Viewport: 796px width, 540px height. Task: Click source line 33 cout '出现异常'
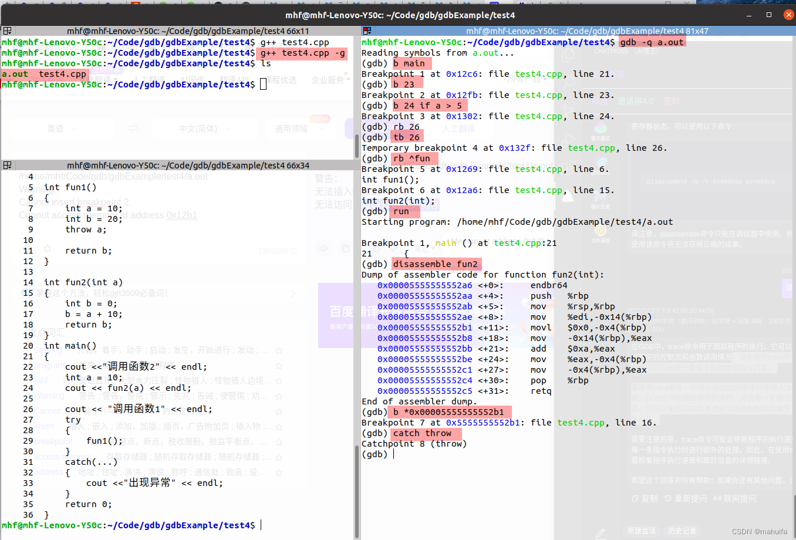click(155, 483)
